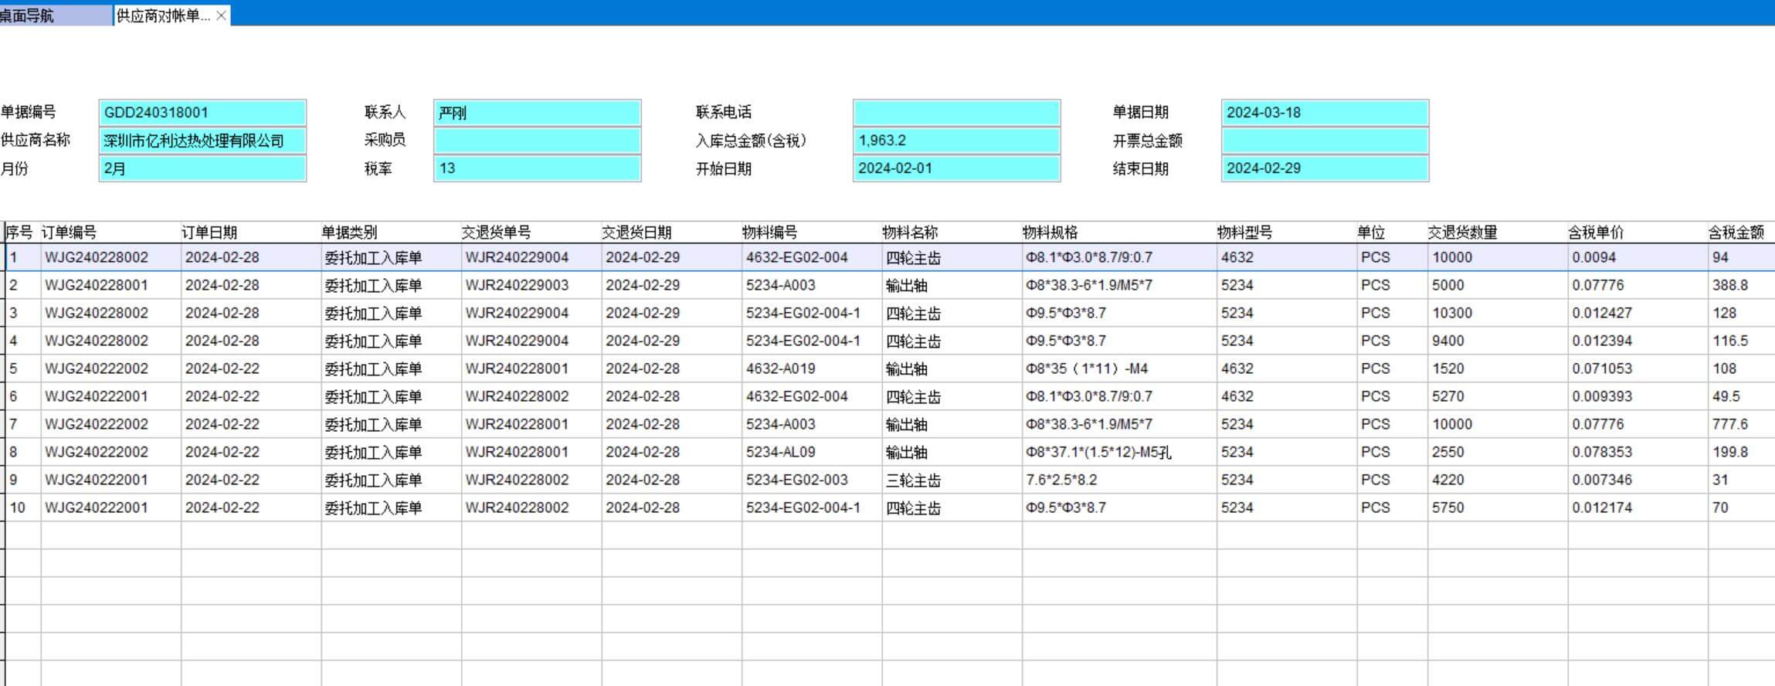Open the 结束日期 field 2024-02-29
This screenshot has height=686, width=1775.
[1325, 168]
